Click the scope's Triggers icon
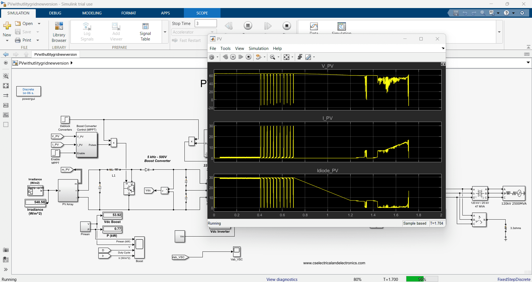532x282 pixels. tap(300, 57)
